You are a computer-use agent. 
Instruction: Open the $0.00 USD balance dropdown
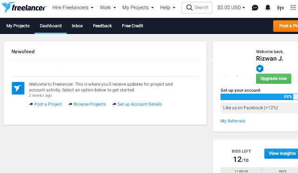coord(231,7)
